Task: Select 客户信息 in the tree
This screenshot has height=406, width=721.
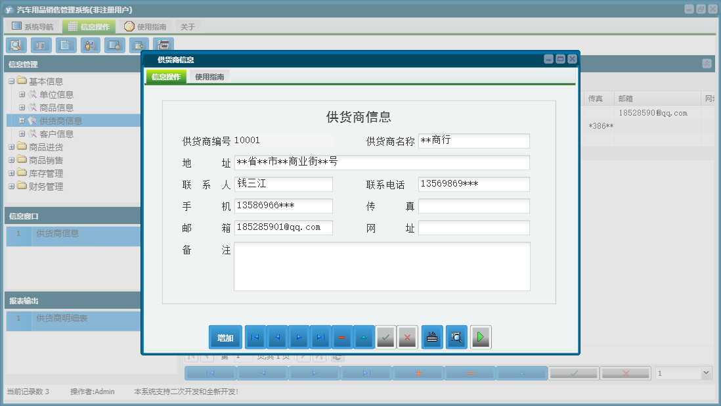Action: point(56,134)
